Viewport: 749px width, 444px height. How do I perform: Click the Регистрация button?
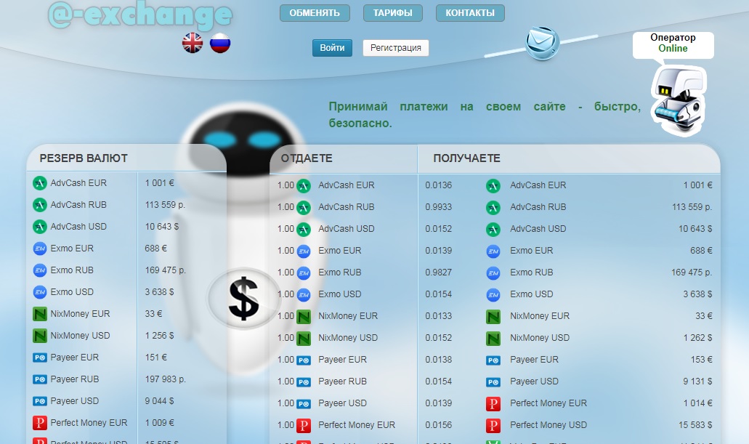tap(395, 48)
